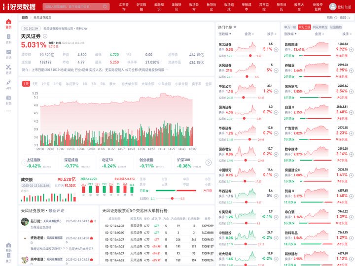Sort sector list by 涨跌幅
Viewport: 355px width, 266px height.
[290, 34]
